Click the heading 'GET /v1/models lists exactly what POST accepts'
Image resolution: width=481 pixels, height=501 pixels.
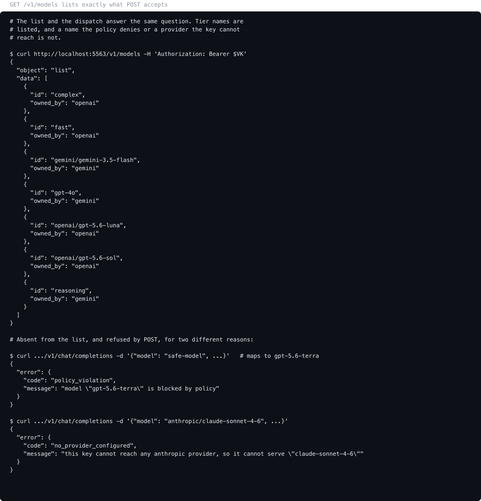coord(88,5)
